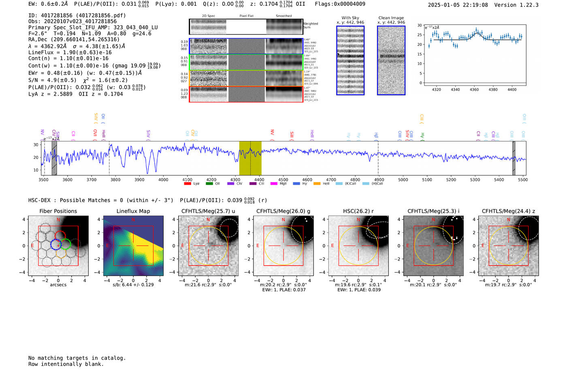The width and height of the screenshot is (567, 386).
Task: Click the '2D Spec' column header
Action: click(209, 16)
